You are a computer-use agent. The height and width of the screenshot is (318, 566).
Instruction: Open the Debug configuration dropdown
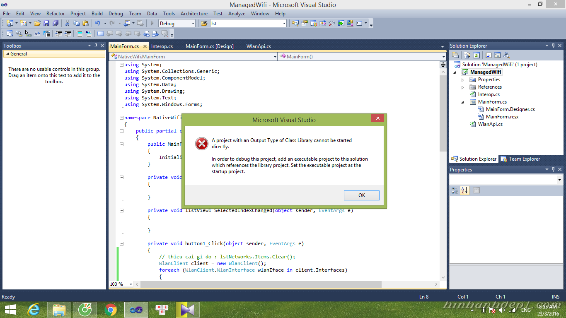tap(193, 24)
